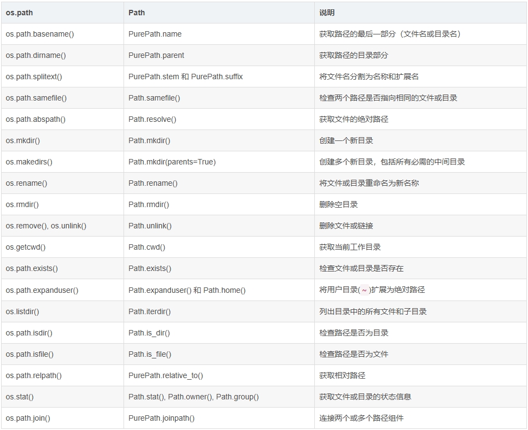The width and height of the screenshot is (528, 430).
Task: Click description 检查路径是否为文件
Action: point(354,354)
